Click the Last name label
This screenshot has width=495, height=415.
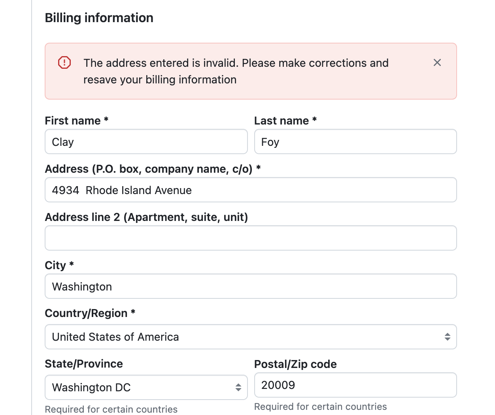[x=285, y=121]
